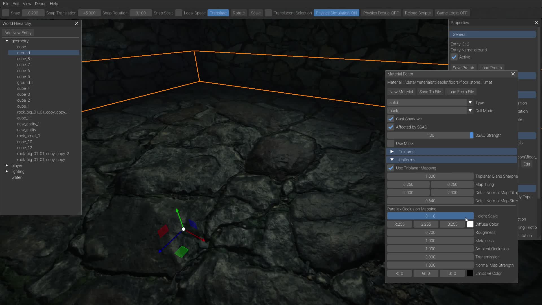
Task: Click the green plane handle of the gizmo
Action: 182,252
